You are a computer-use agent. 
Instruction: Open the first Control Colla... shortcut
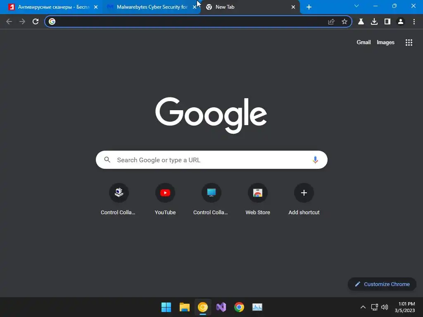click(x=119, y=199)
